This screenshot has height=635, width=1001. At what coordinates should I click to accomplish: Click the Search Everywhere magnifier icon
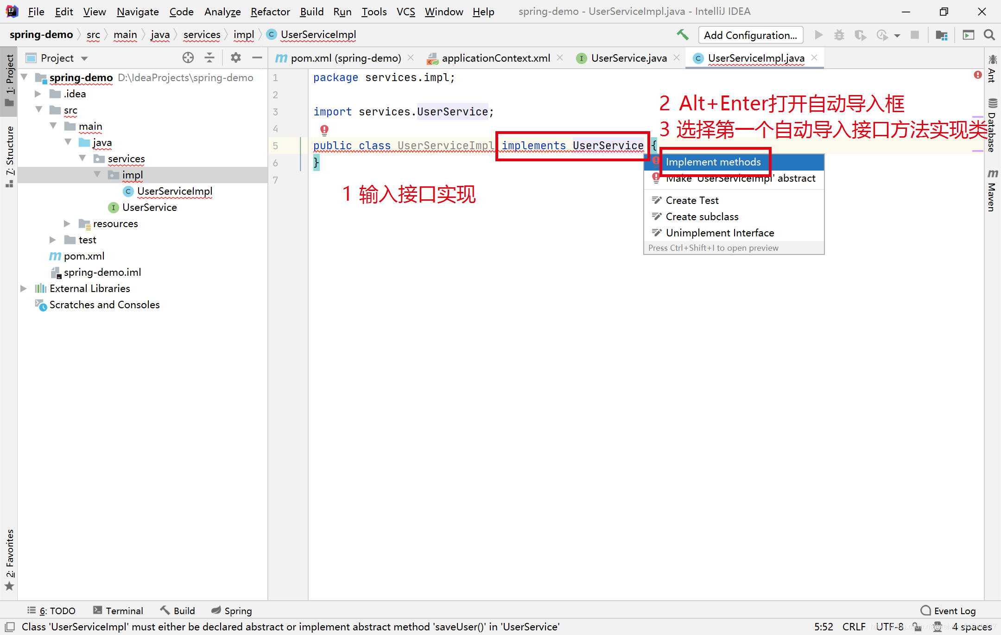click(x=989, y=35)
